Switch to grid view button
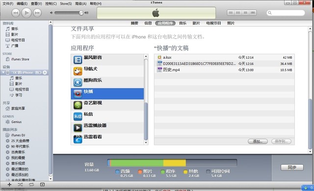The width and height of the screenshot is (314, 191). point(245,13)
